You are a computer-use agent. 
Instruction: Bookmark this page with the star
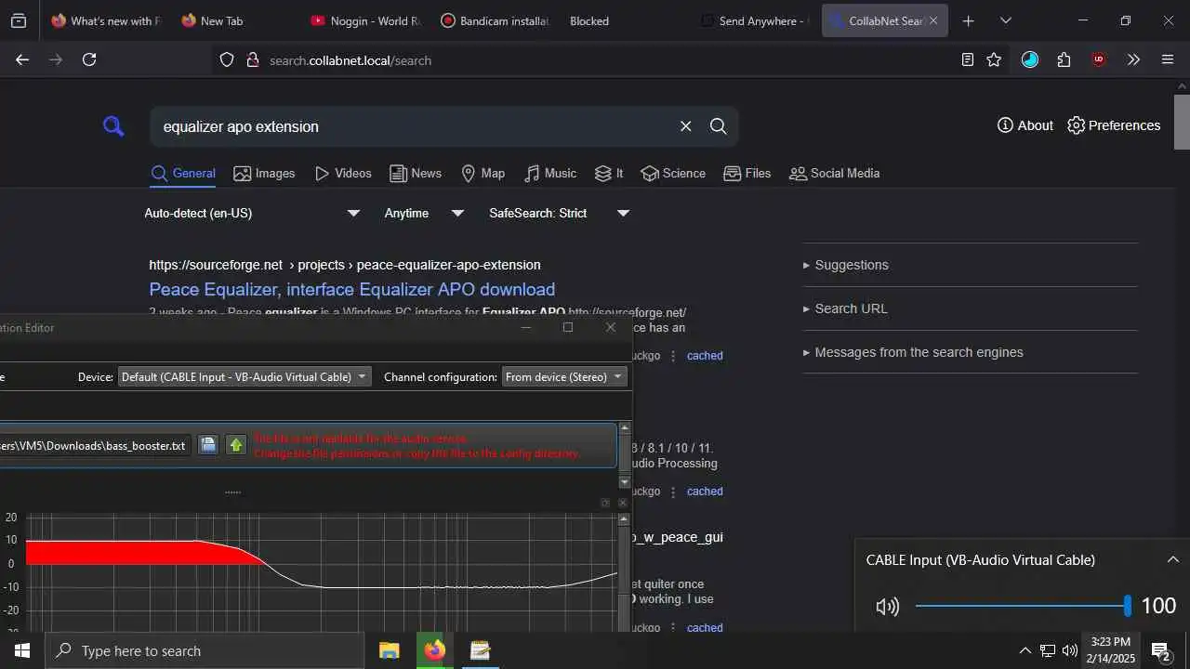coord(994,59)
